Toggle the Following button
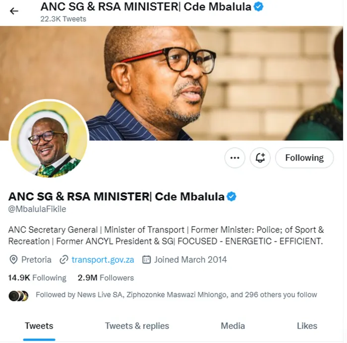This screenshot has width=347, height=343. [x=304, y=158]
